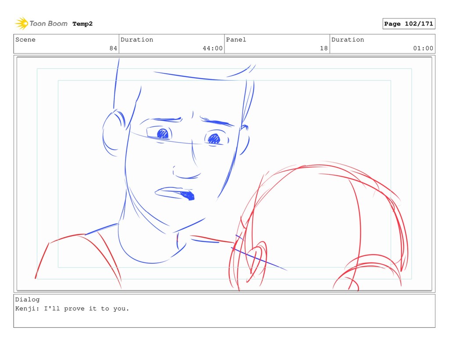Click the 'Scene' header label
Screen dimensions: 449x348
(x=25, y=39)
